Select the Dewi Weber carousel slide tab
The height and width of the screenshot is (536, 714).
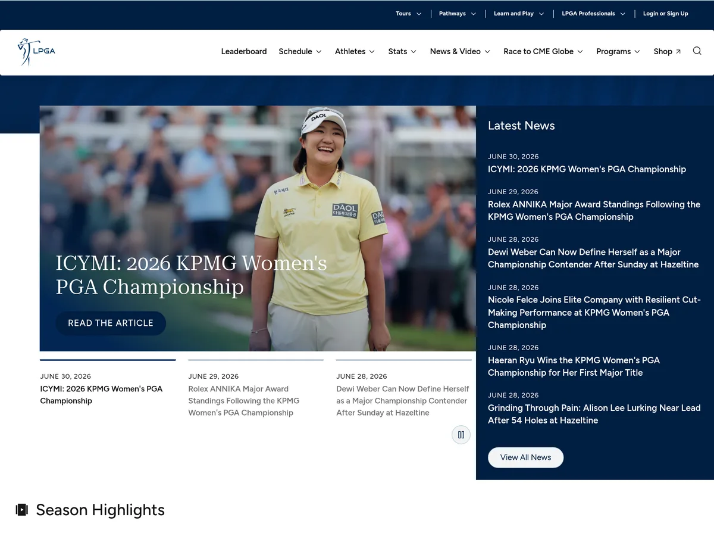(404, 389)
